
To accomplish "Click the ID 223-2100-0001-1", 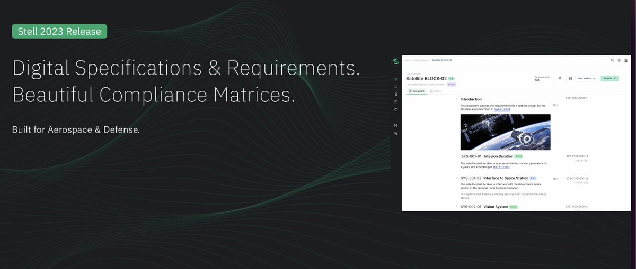I will [577, 99].
